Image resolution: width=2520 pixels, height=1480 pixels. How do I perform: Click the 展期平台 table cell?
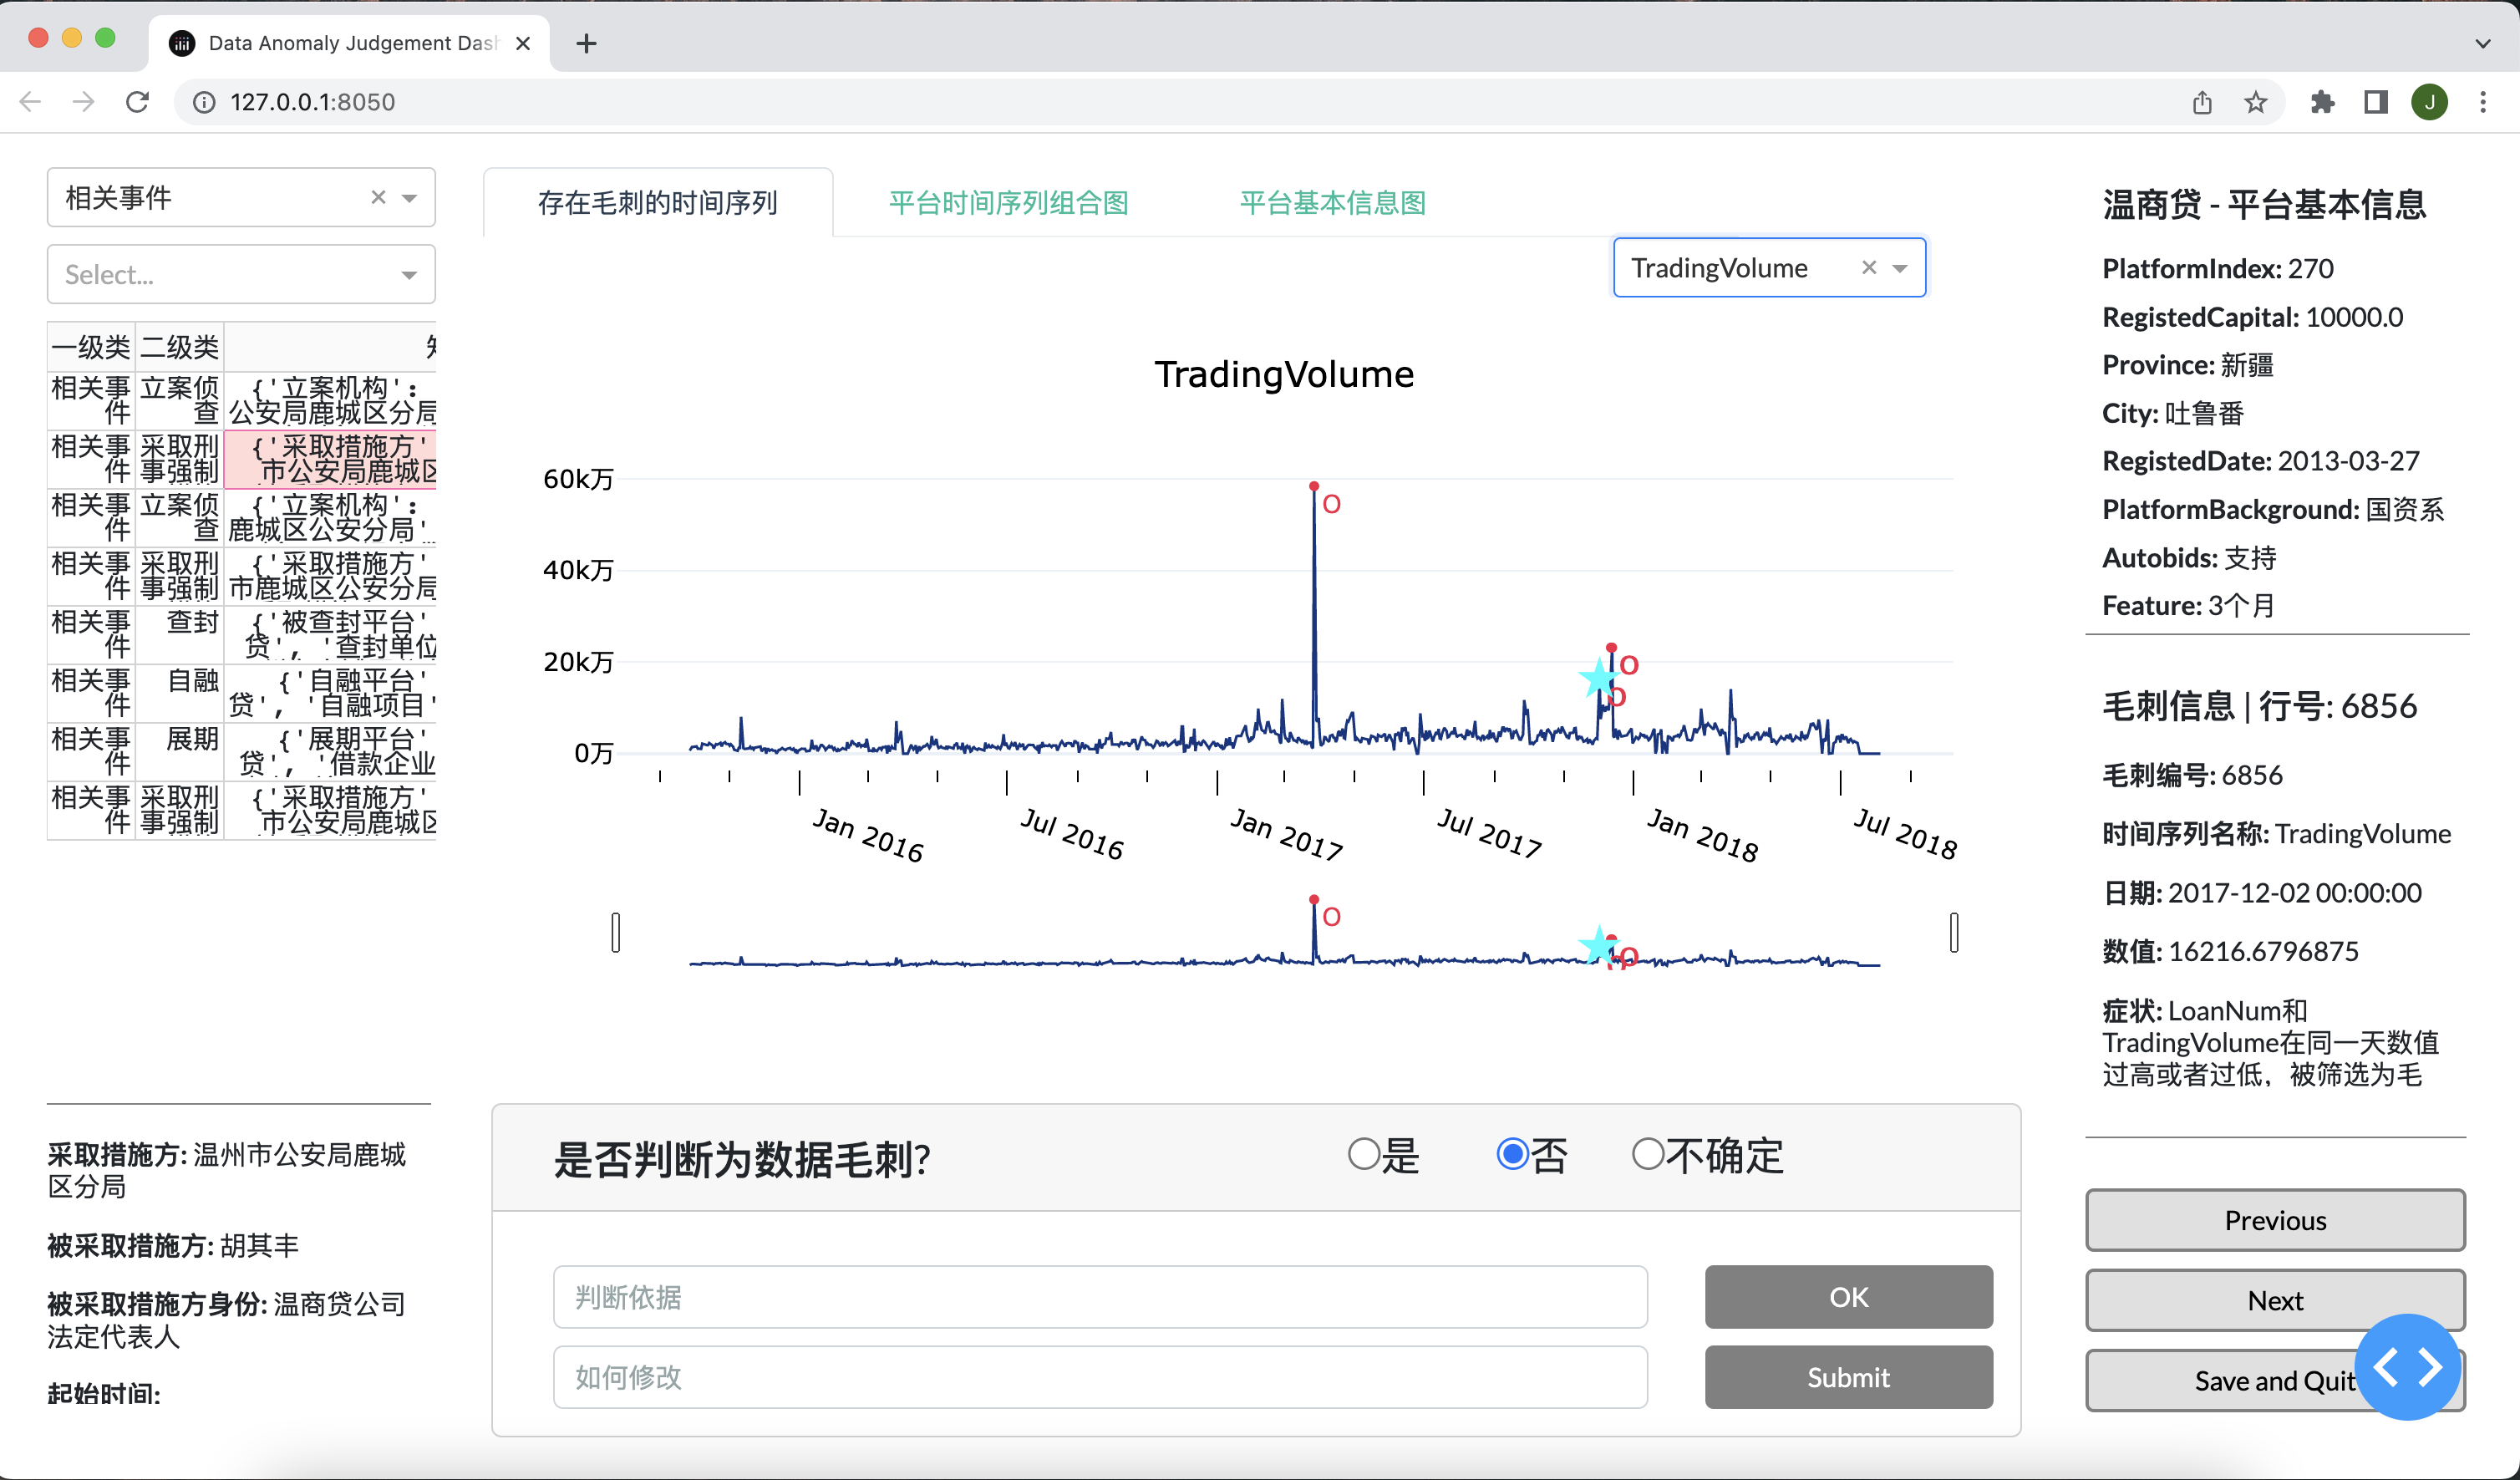[x=331, y=752]
